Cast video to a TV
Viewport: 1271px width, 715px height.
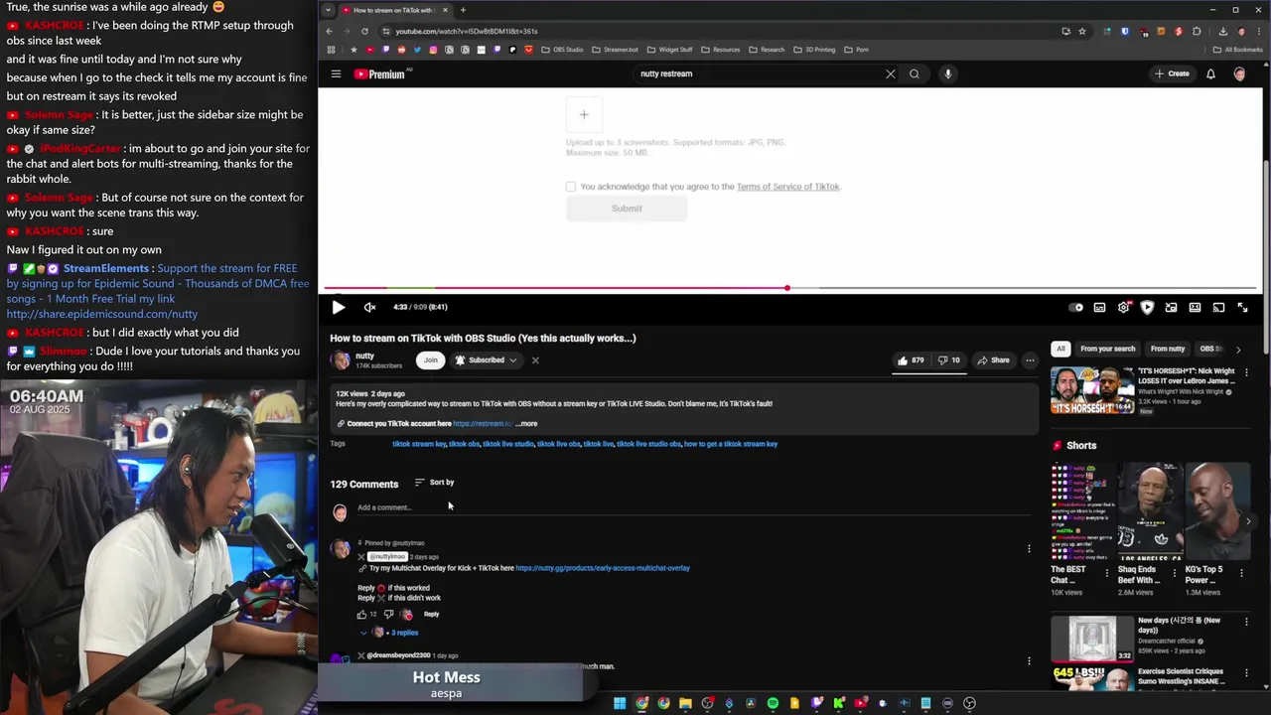[x=1218, y=308]
